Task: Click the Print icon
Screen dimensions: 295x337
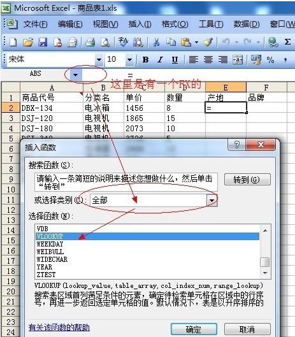Action: [x=90, y=42]
